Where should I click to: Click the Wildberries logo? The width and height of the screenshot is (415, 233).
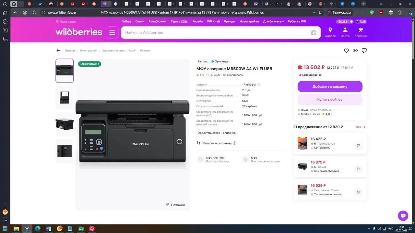tap(79, 32)
